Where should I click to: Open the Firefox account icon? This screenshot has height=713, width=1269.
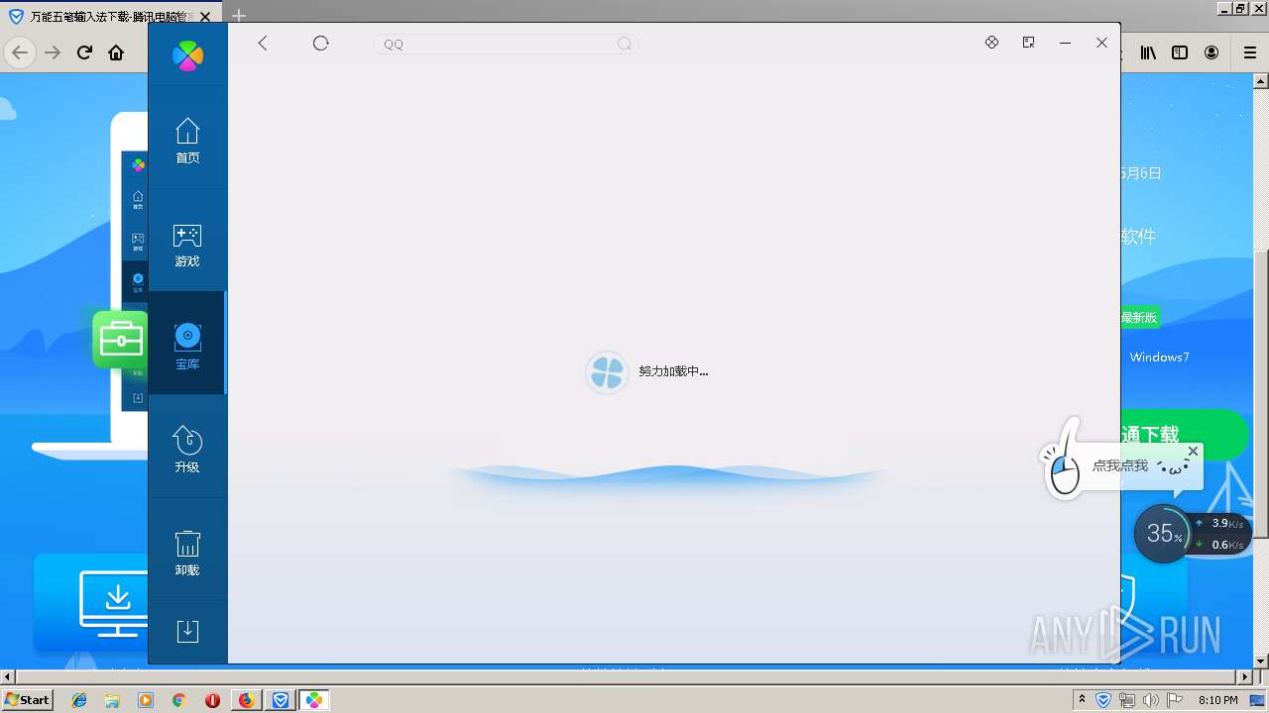[1211, 52]
